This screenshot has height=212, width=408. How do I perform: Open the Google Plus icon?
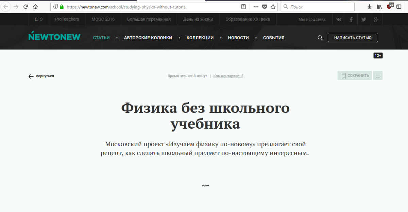tap(376, 19)
